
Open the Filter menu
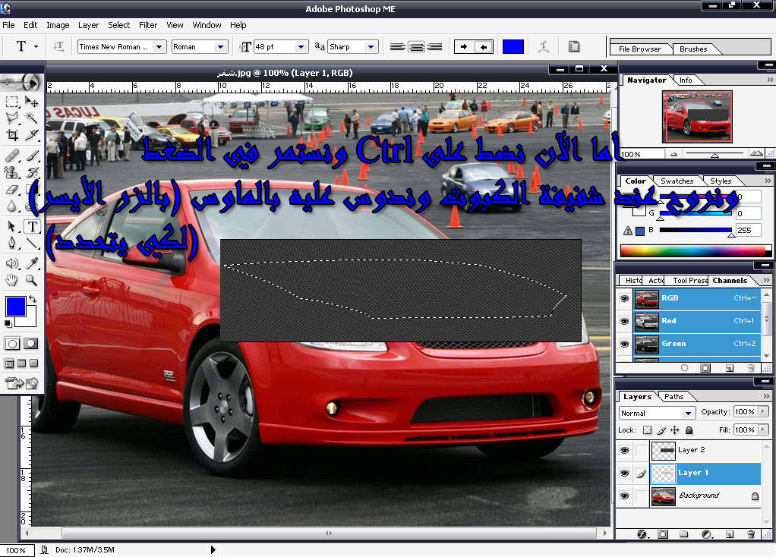(148, 25)
